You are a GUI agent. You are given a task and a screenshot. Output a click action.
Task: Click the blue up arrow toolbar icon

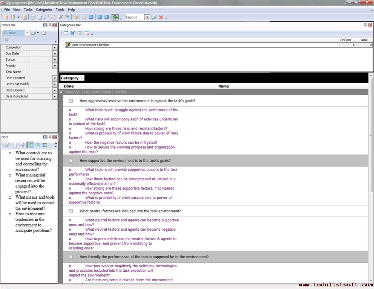click(91, 17)
